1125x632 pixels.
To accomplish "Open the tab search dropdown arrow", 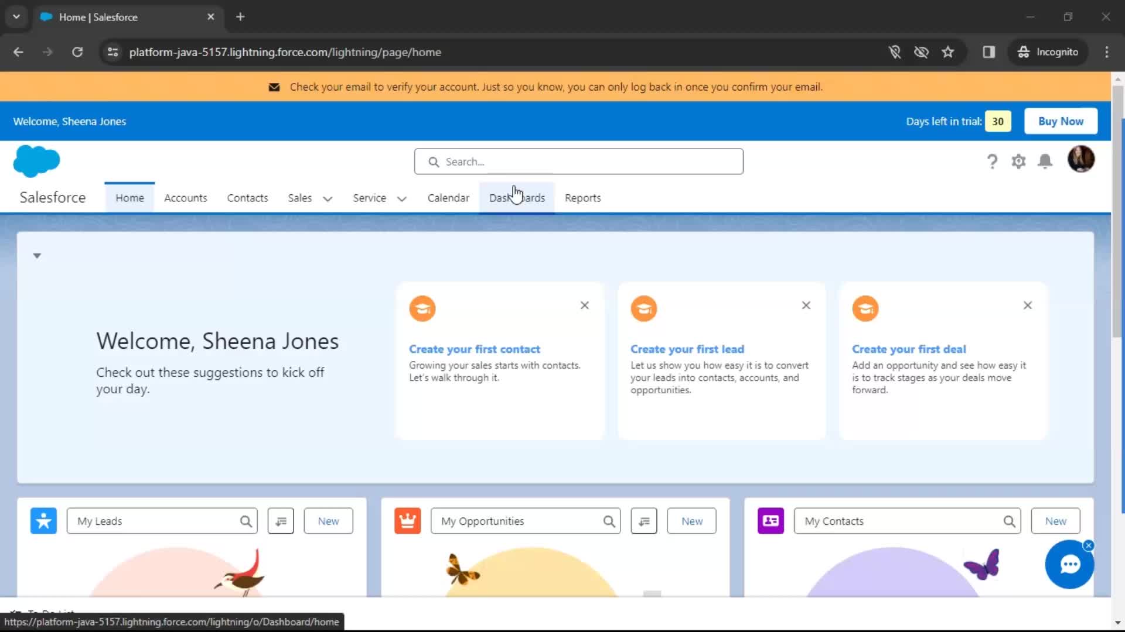I will [16, 17].
